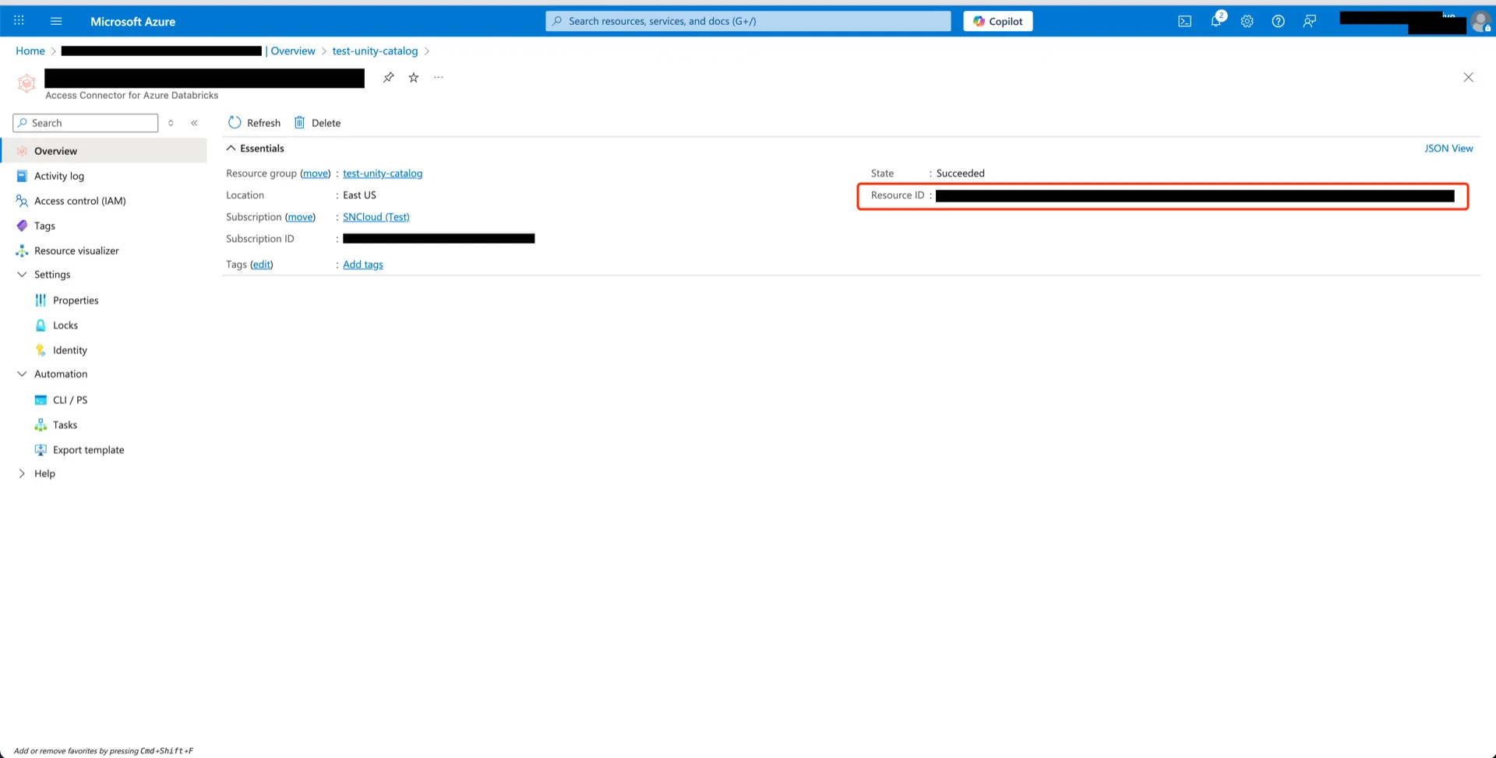1496x758 pixels.
Task: Click the Refresh icon button
Action: pos(254,123)
